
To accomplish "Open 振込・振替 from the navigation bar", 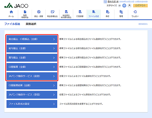I will coord(39,14).
